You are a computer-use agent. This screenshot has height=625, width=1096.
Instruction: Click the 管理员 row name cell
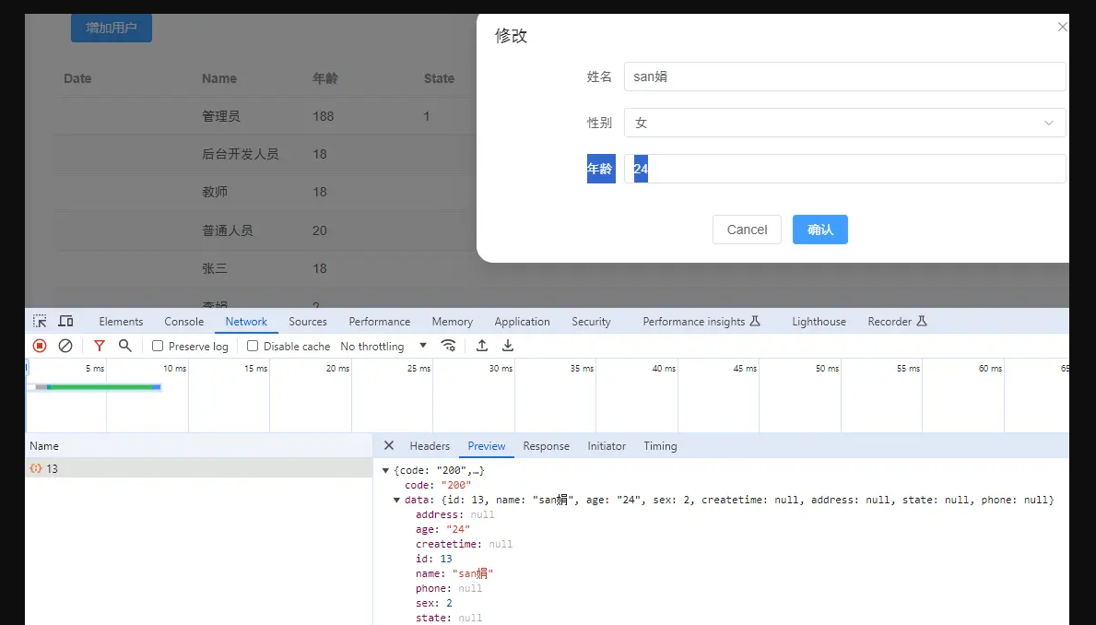coord(221,116)
